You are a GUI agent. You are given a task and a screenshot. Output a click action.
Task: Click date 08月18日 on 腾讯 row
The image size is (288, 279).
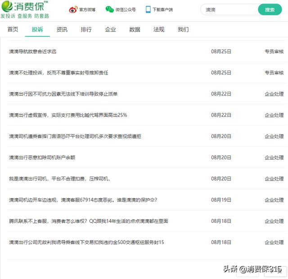pyautogui.click(x=221, y=221)
